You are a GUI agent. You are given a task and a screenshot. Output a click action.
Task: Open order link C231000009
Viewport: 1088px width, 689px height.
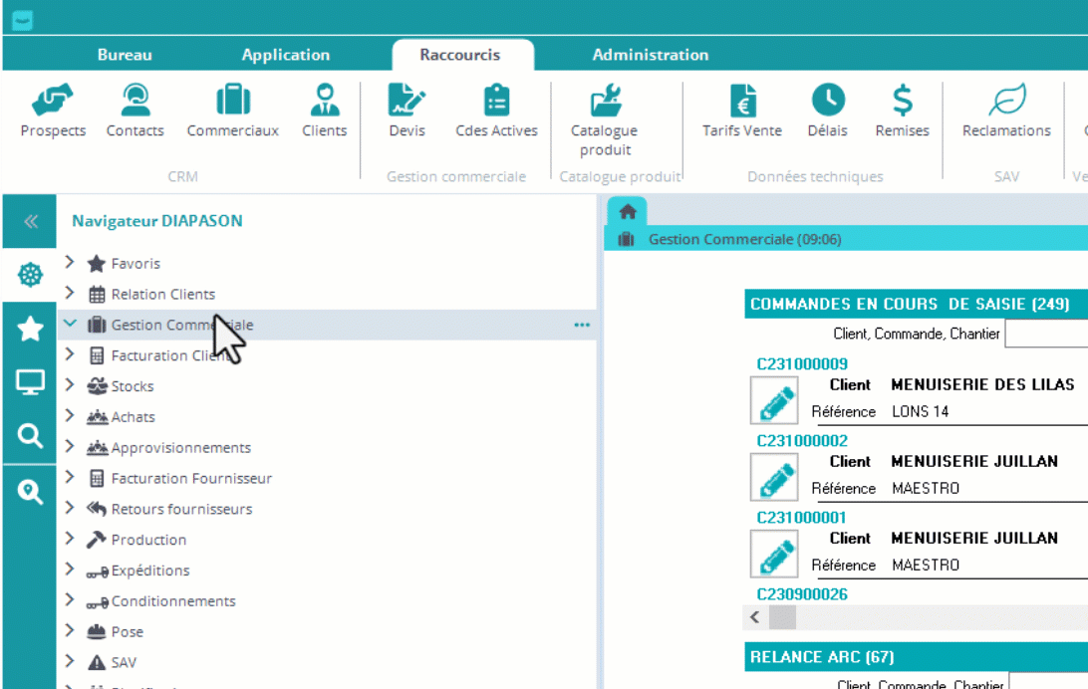click(802, 363)
